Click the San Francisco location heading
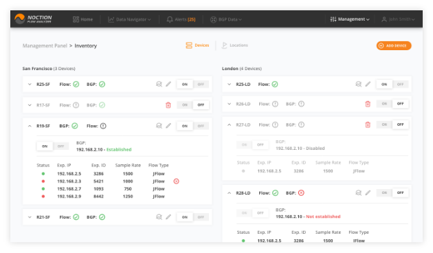This screenshot has width=433, height=253. [49, 69]
